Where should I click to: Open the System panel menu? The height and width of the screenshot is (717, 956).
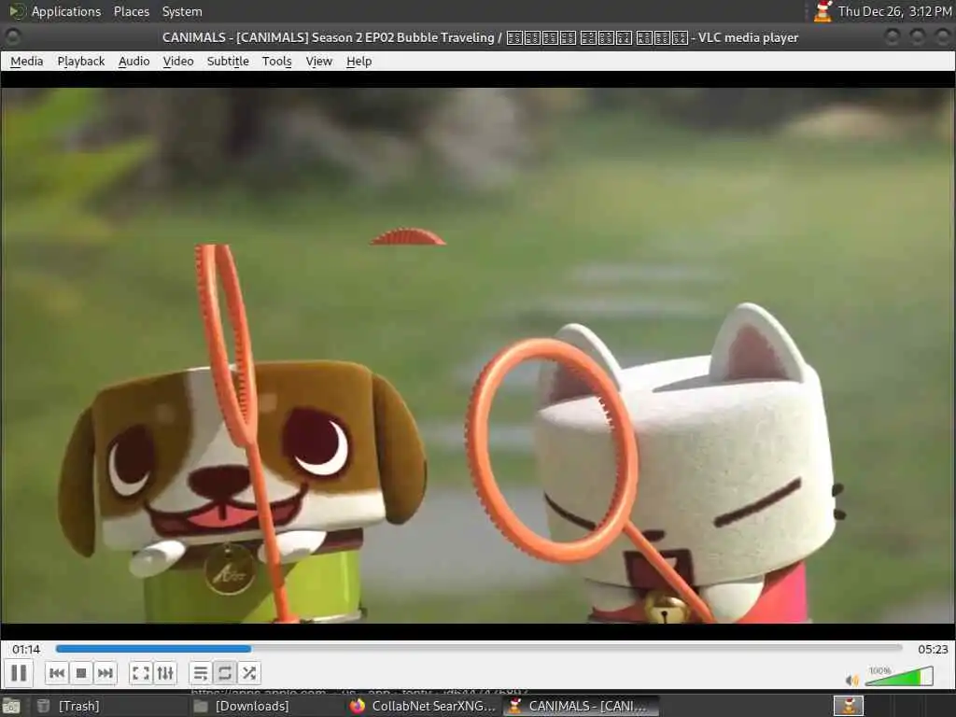tap(182, 11)
